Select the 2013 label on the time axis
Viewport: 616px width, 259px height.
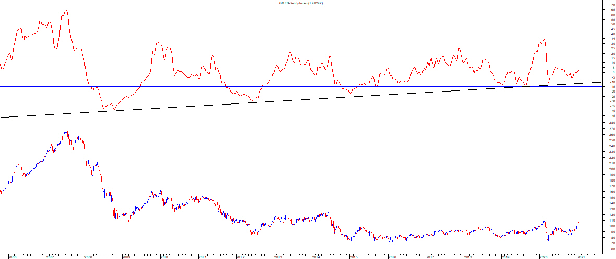pyautogui.click(x=278, y=257)
